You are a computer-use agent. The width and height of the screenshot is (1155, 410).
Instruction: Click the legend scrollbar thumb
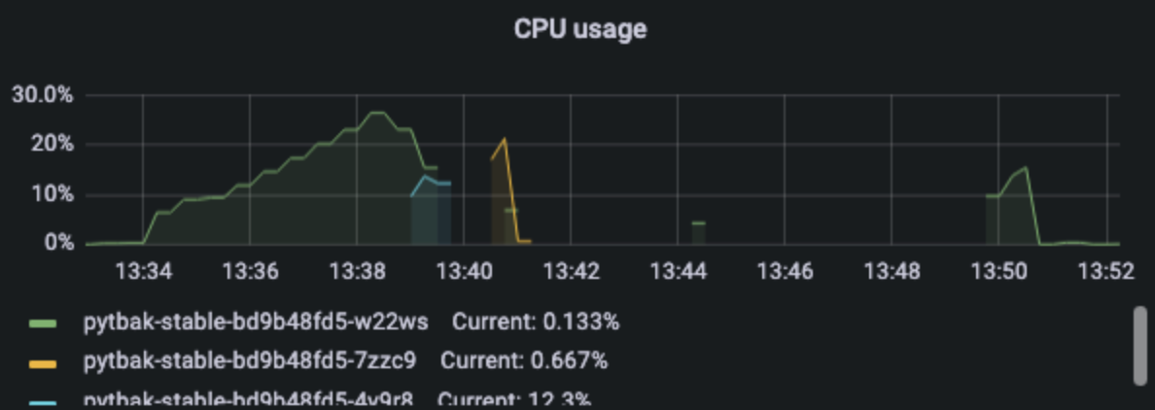(x=1140, y=345)
